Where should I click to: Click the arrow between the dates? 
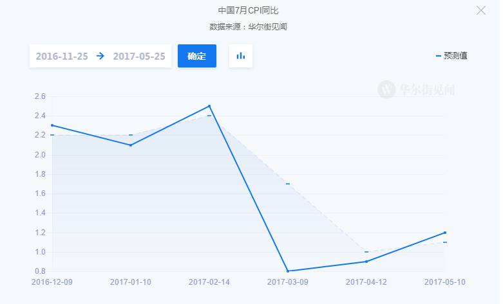[x=100, y=56]
